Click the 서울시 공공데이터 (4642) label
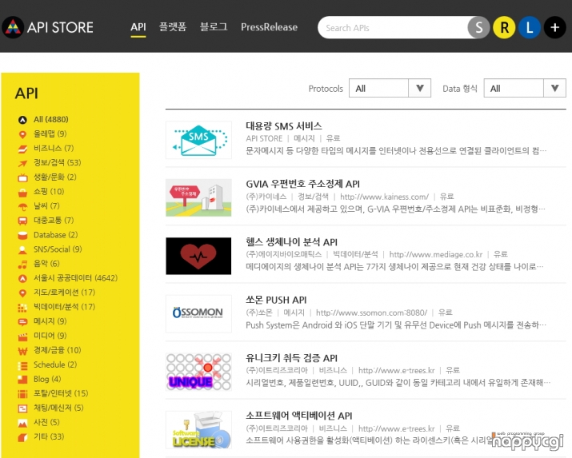This screenshot has width=572, height=458. [75, 278]
